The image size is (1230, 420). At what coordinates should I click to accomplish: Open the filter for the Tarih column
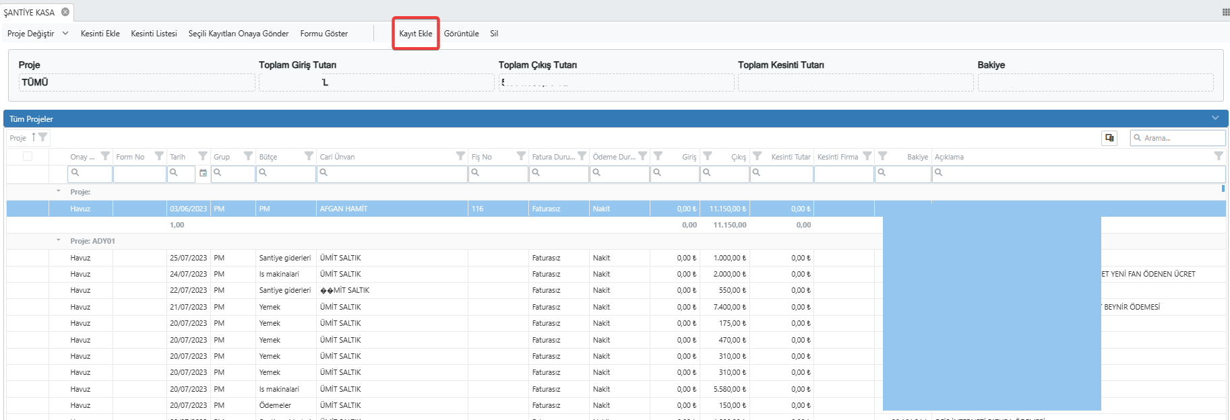(x=202, y=156)
